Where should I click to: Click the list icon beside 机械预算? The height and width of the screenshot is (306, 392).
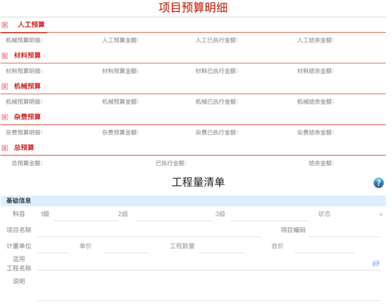(5, 86)
